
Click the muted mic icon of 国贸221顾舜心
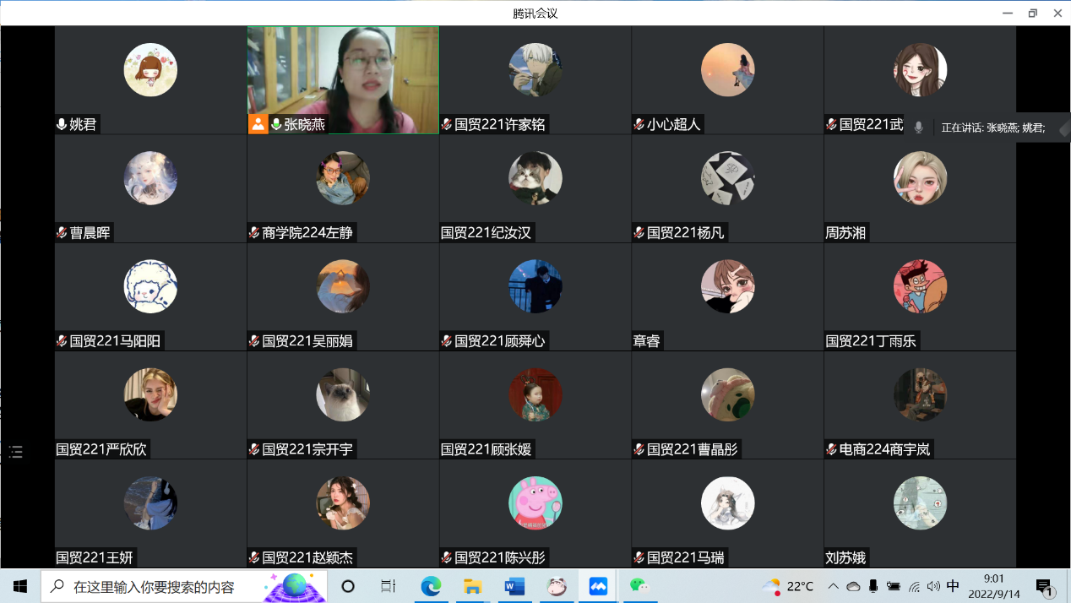point(446,341)
